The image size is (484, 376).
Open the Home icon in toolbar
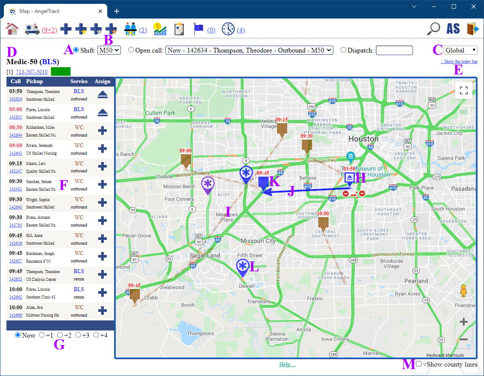tap(12, 29)
